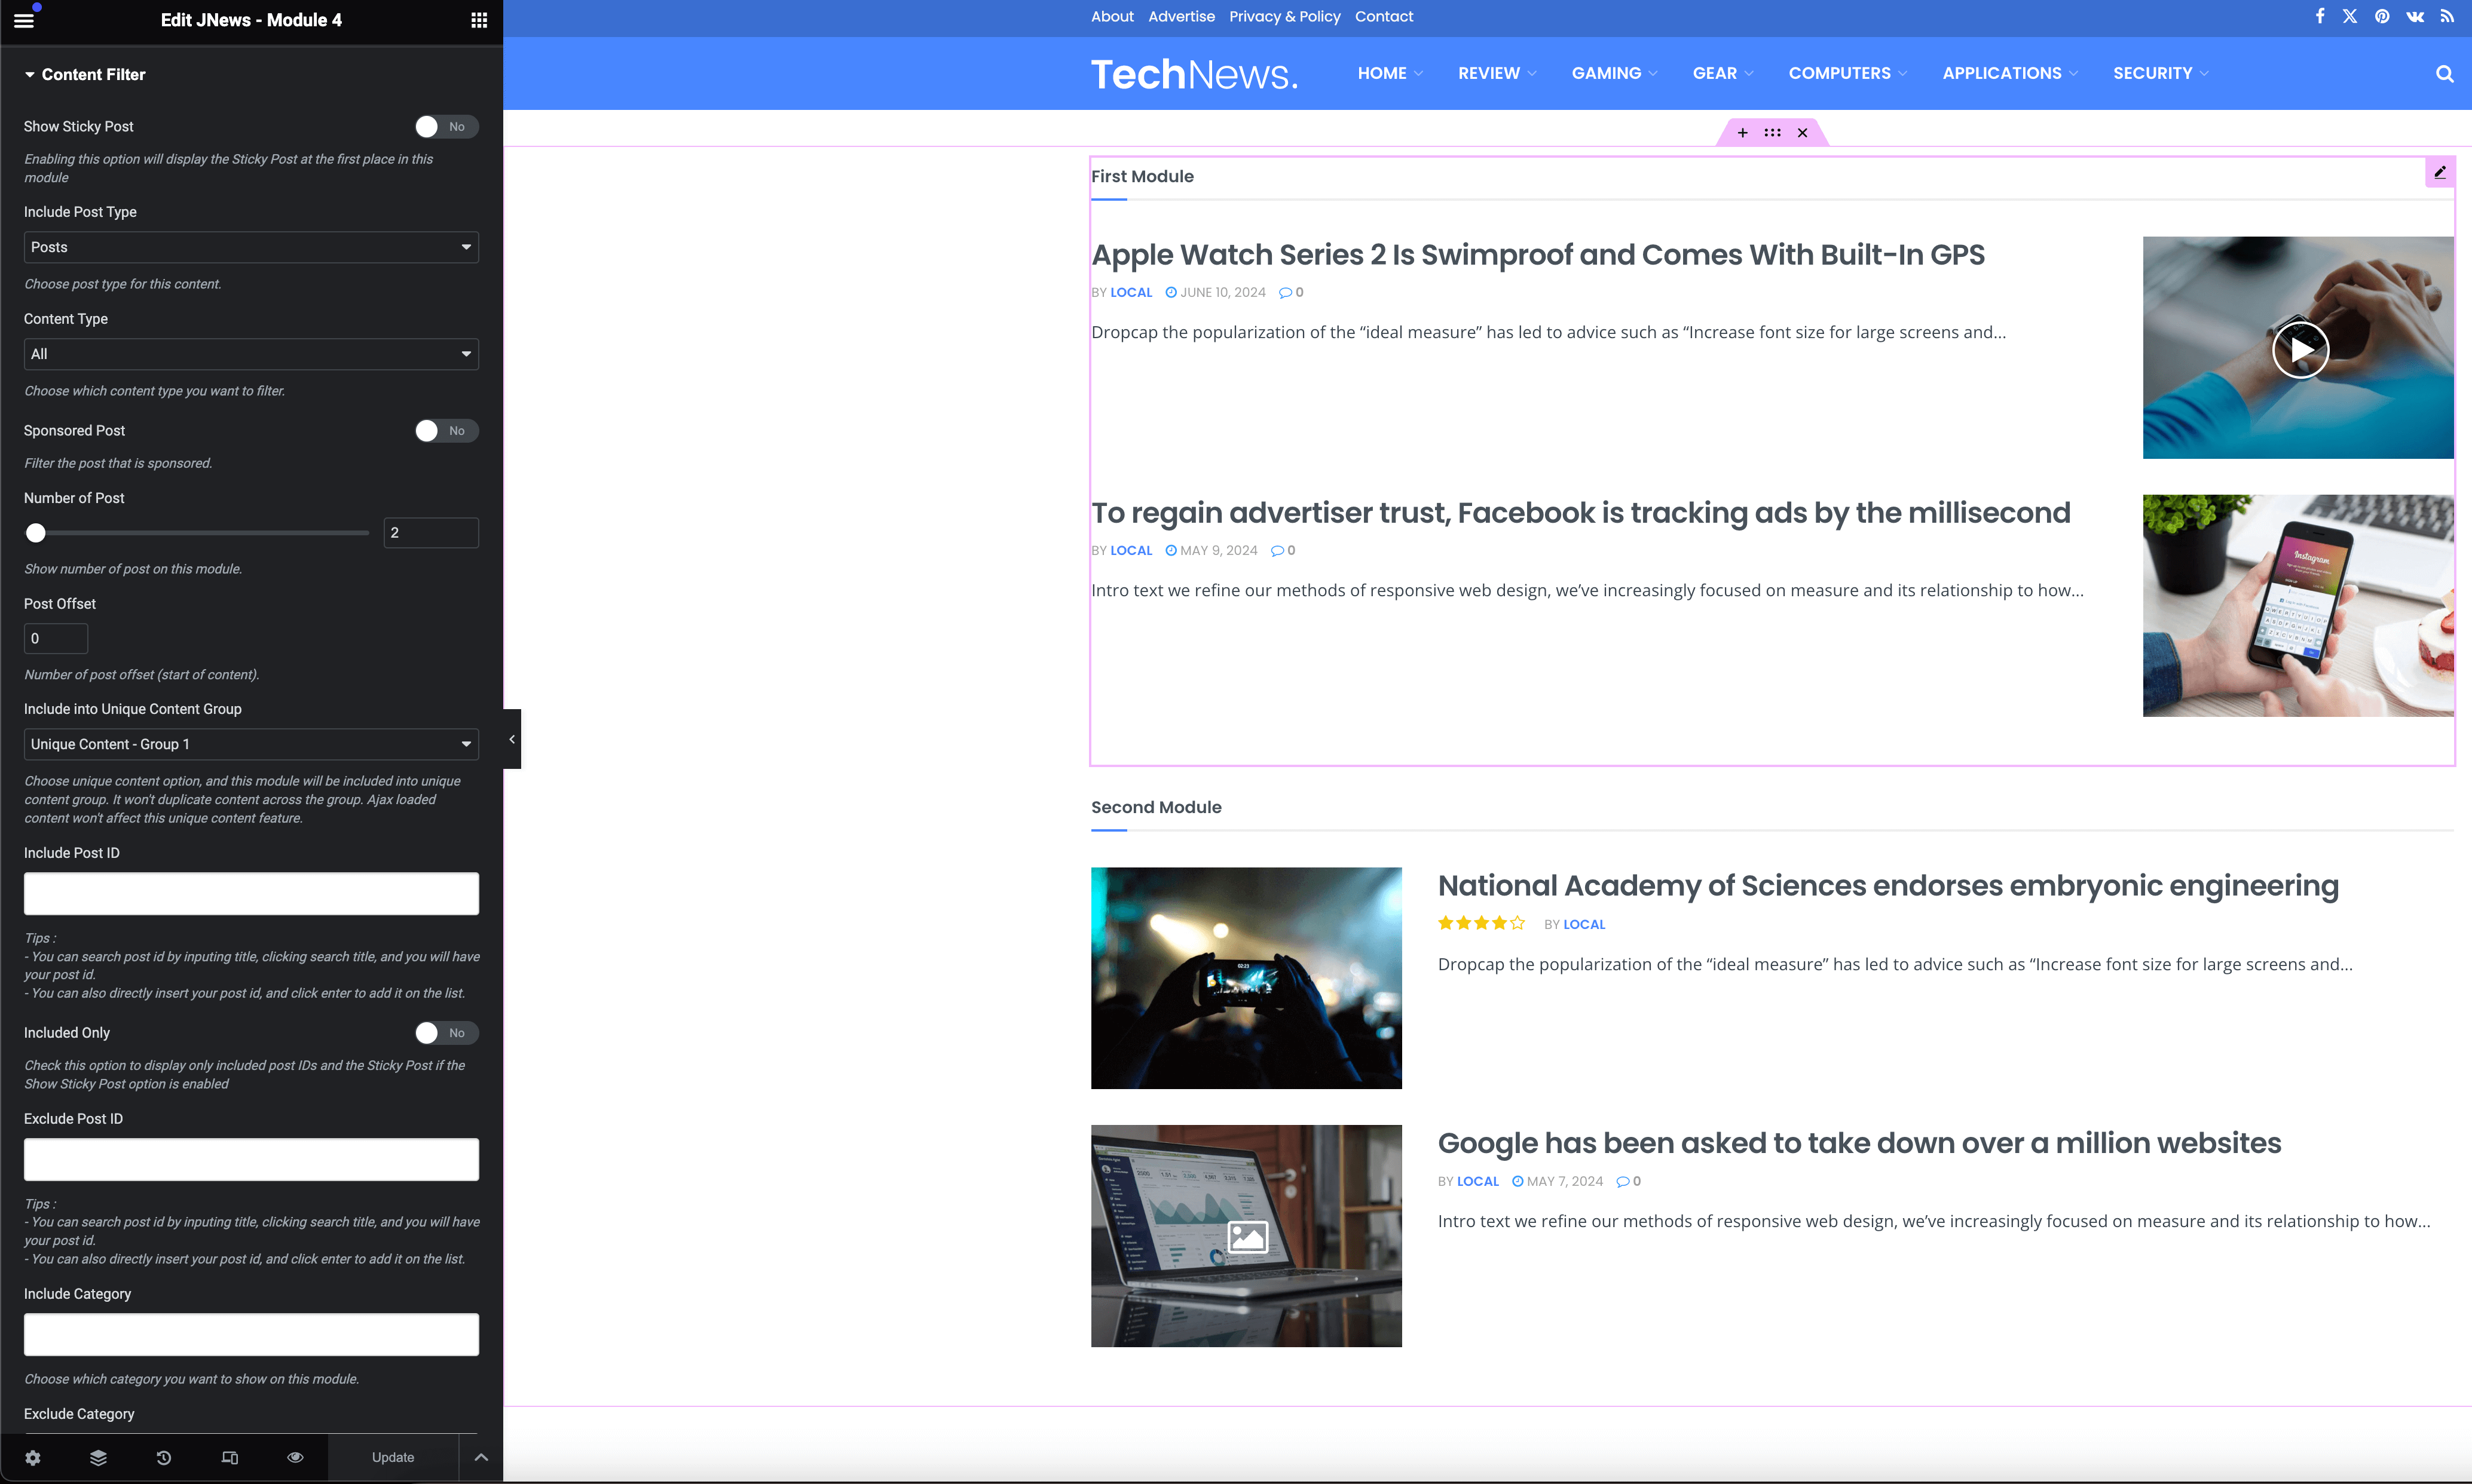Open Unique Content Group dropdown

click(x=251, y=744)
